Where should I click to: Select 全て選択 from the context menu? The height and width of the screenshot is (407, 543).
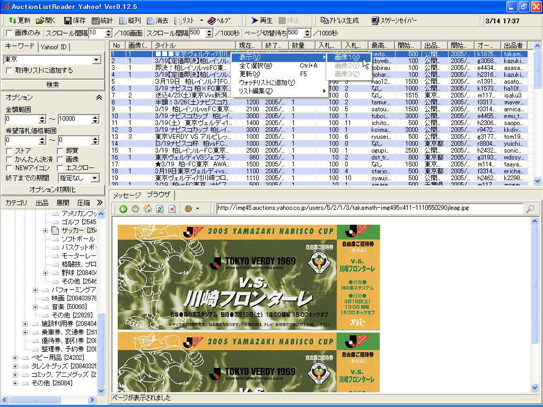[x=279, y=65]
